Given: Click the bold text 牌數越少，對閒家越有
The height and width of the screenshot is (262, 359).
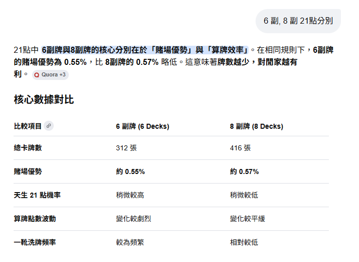Looking at the screenshot, I should coord(257,62).
